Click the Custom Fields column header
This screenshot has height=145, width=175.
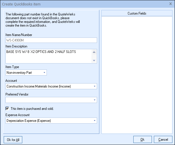[x=137, y=13]
